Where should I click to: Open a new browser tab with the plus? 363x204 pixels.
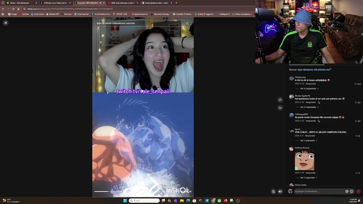tap(176, 3)
